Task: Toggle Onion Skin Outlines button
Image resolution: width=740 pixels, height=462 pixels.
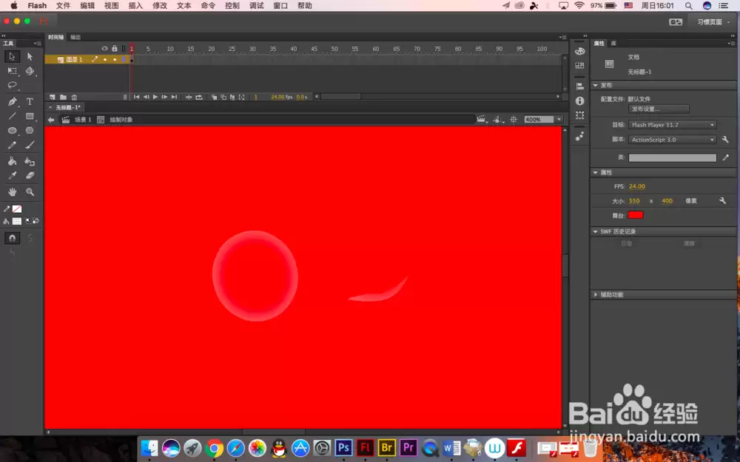Action: 223,97
